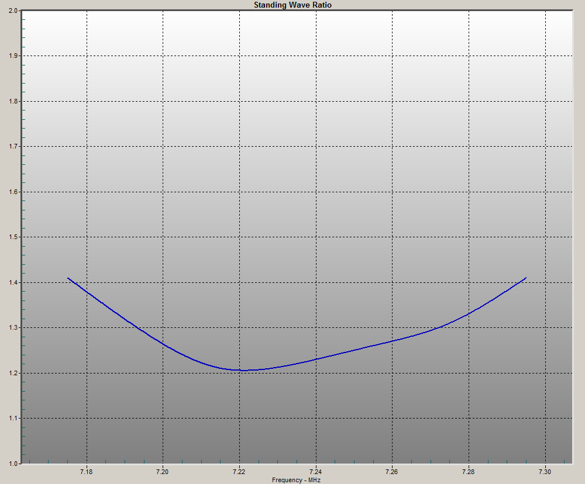Screen dimensions: 585x484
Task: Click the 7.28 frequency tick label
Action: click(469, 472)
